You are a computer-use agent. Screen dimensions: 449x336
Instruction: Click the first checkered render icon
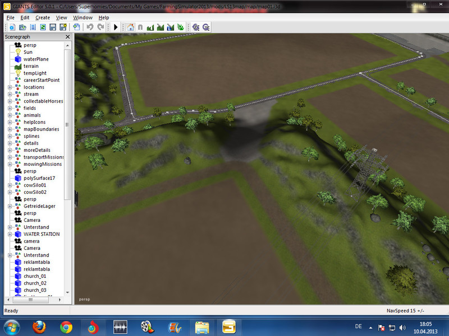click(x=196, y=27)
